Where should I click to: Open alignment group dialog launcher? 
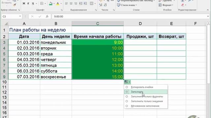pyautogui.click(x=96, y=10)
